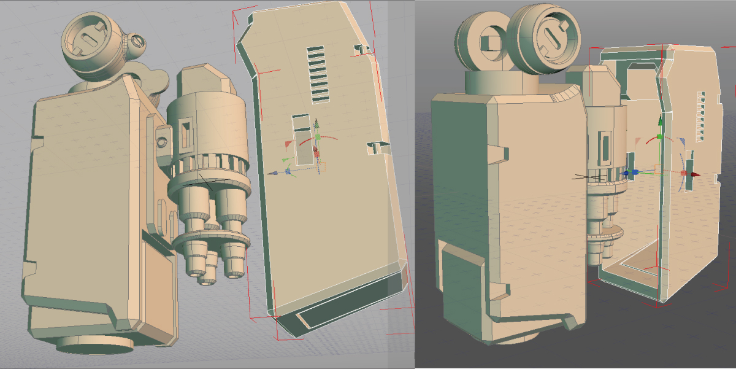Click circular port at bottom of left housing
The height and width of the screenshot is (369, 736).
(x=96, y=345)
